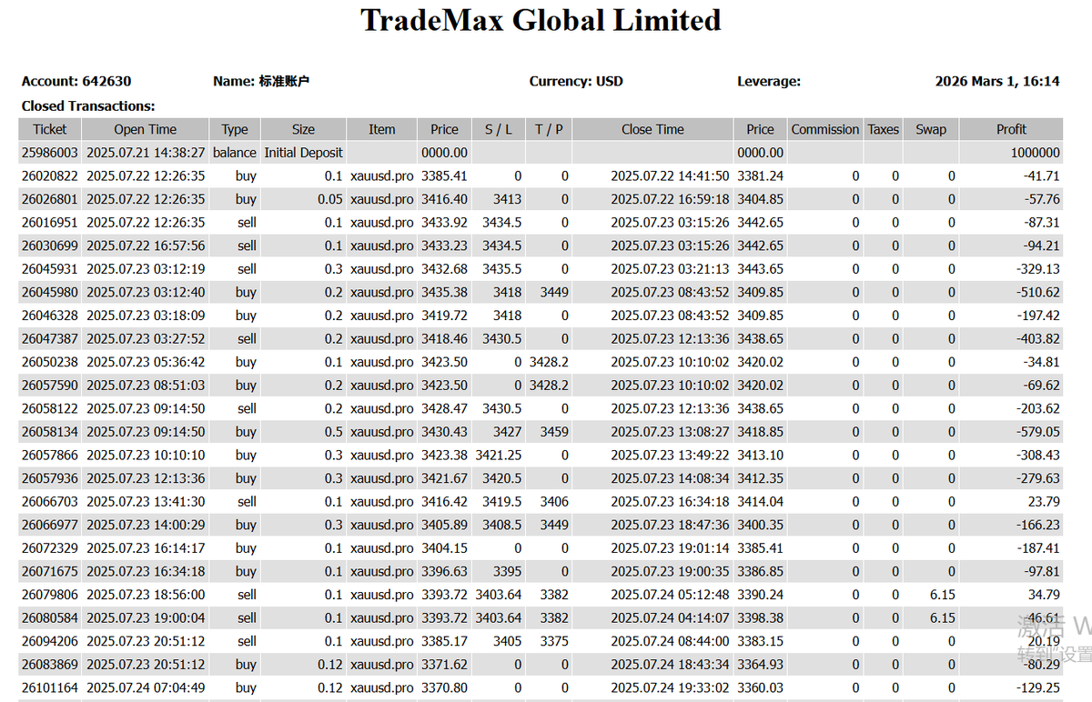
Task: Select ticket number 26050238
Action: click(50, 362)
